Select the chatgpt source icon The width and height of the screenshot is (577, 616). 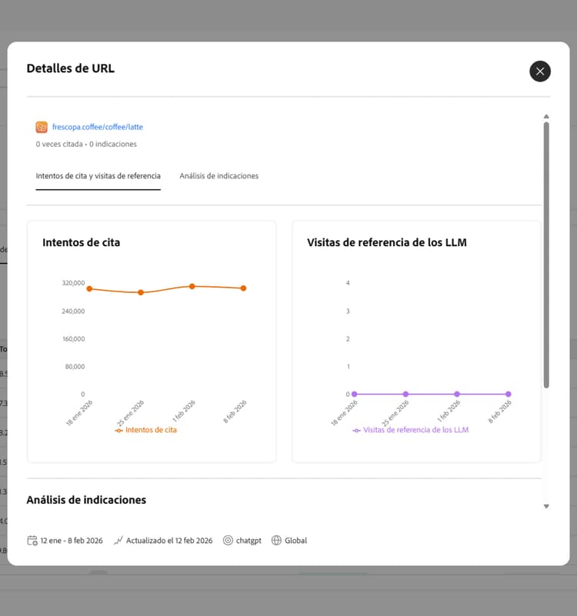(x=227, y=540)
